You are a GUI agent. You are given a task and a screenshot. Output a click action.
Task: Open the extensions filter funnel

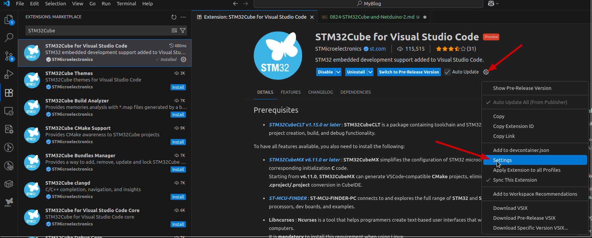tap(183, 30)
